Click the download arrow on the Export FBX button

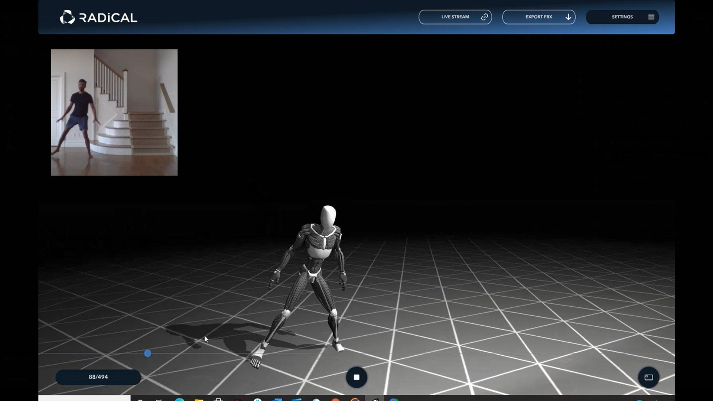point(568,17)
